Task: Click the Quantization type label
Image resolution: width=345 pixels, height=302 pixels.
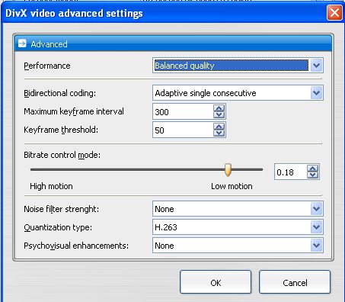Action: pos(58,227)
